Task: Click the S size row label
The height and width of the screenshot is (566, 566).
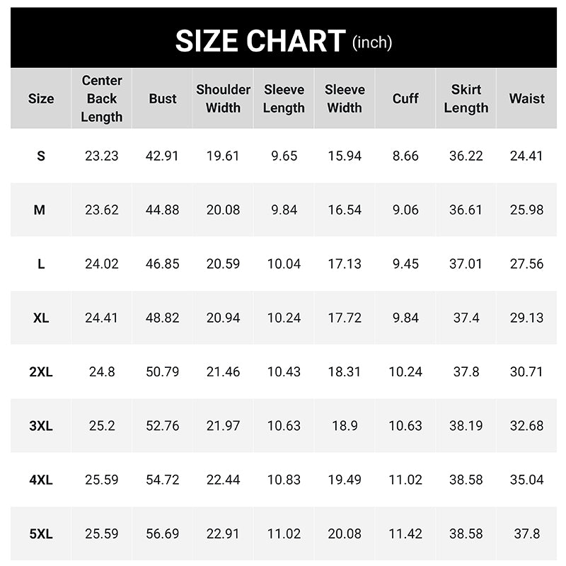Action: (41, 156)
